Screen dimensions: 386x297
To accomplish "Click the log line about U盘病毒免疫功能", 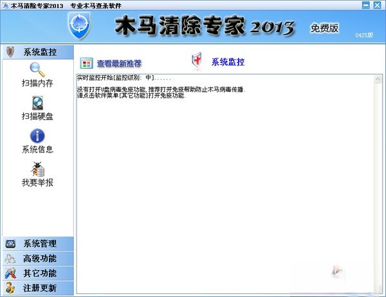I will click(161, 89).
